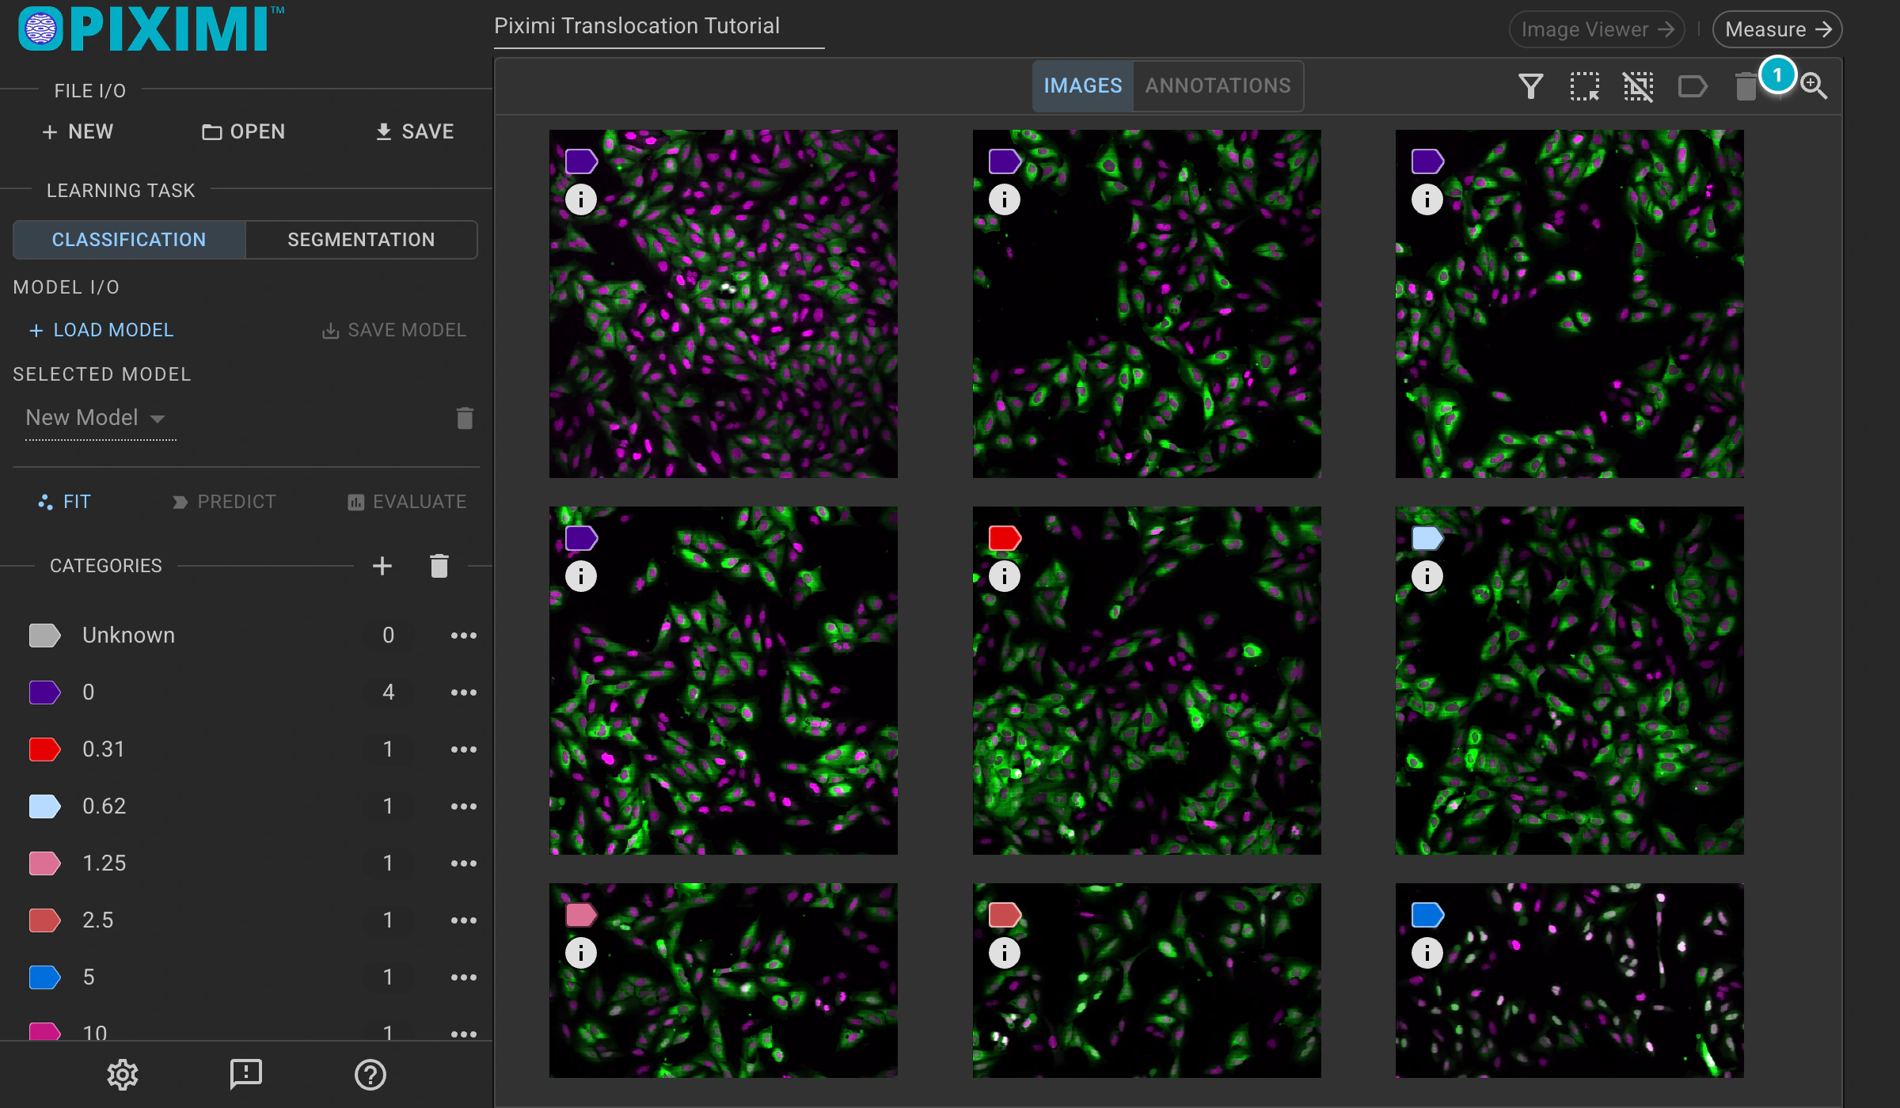This screenshot has height=1108, width=1900.
Task: Click the Unknown category label
Action: (x=128, y=636)
